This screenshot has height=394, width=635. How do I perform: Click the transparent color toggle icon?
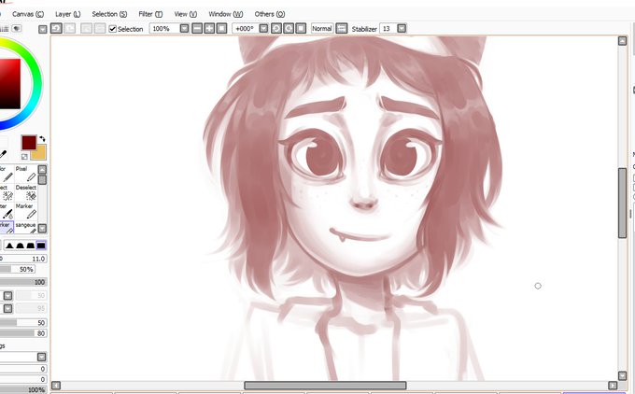tap(24, 157)
